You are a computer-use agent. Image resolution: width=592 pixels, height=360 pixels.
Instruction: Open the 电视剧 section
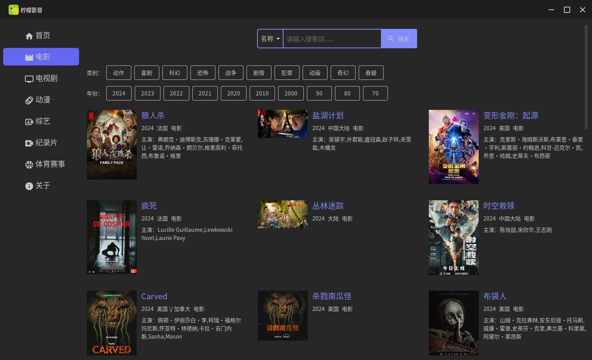pos(41,78)
